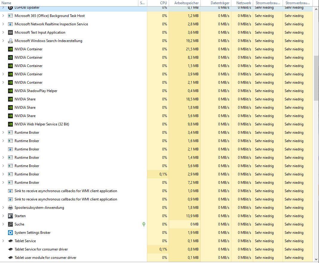Click the NVIDIA Container icon in the 1,5 MB row
The height and width of the screenshot is (263, 319).
click(10, 66)
